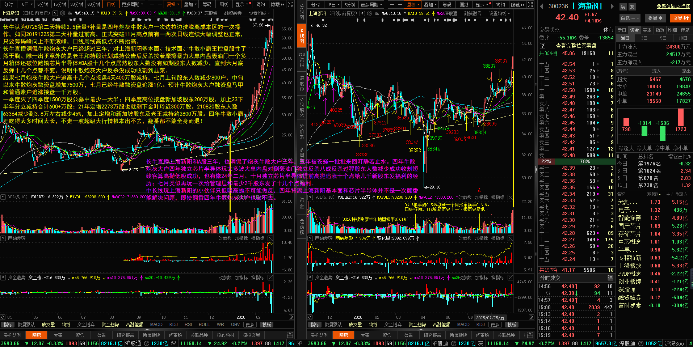
Task: Toggle MACD indicator on left chart
Action: tap(156, 325)
